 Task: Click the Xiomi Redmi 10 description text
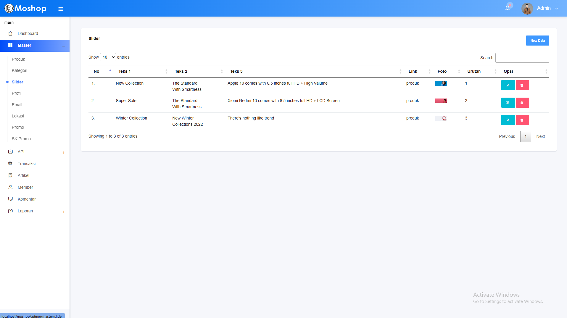[x=283, y=101]
